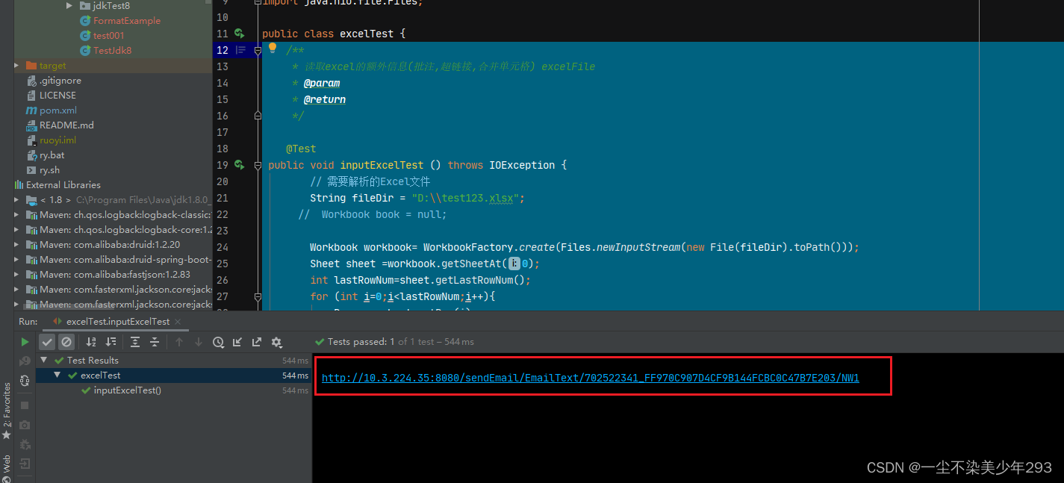Click the import tests icon
1064x483 pixels.
tap(238, 341)
